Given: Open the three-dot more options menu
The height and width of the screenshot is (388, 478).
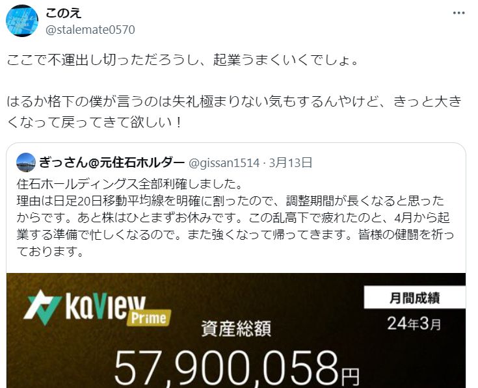Looking at the screenshot, I should pos(458,13).
